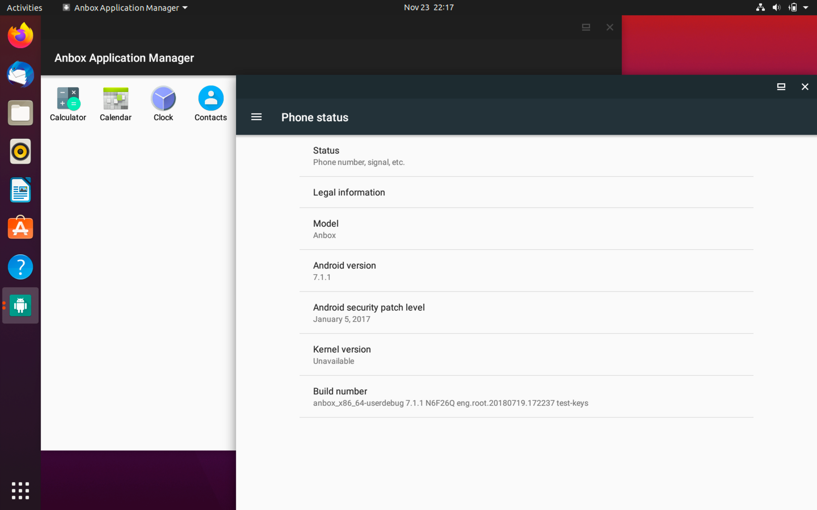Open the Help icon in the dock
This screenshot has width=817, height=510.
(x=20, y=267)
